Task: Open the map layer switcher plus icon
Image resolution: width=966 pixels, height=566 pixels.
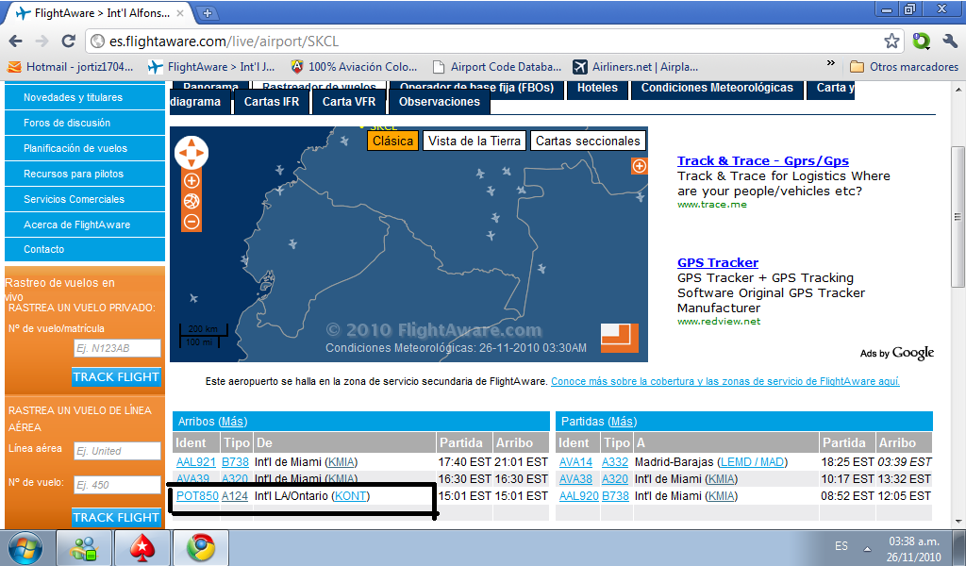Action: pyautogui.click(x=639, y=166)
